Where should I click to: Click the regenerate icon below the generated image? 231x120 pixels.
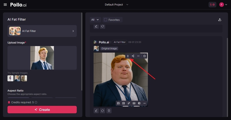tap(103, 111)
